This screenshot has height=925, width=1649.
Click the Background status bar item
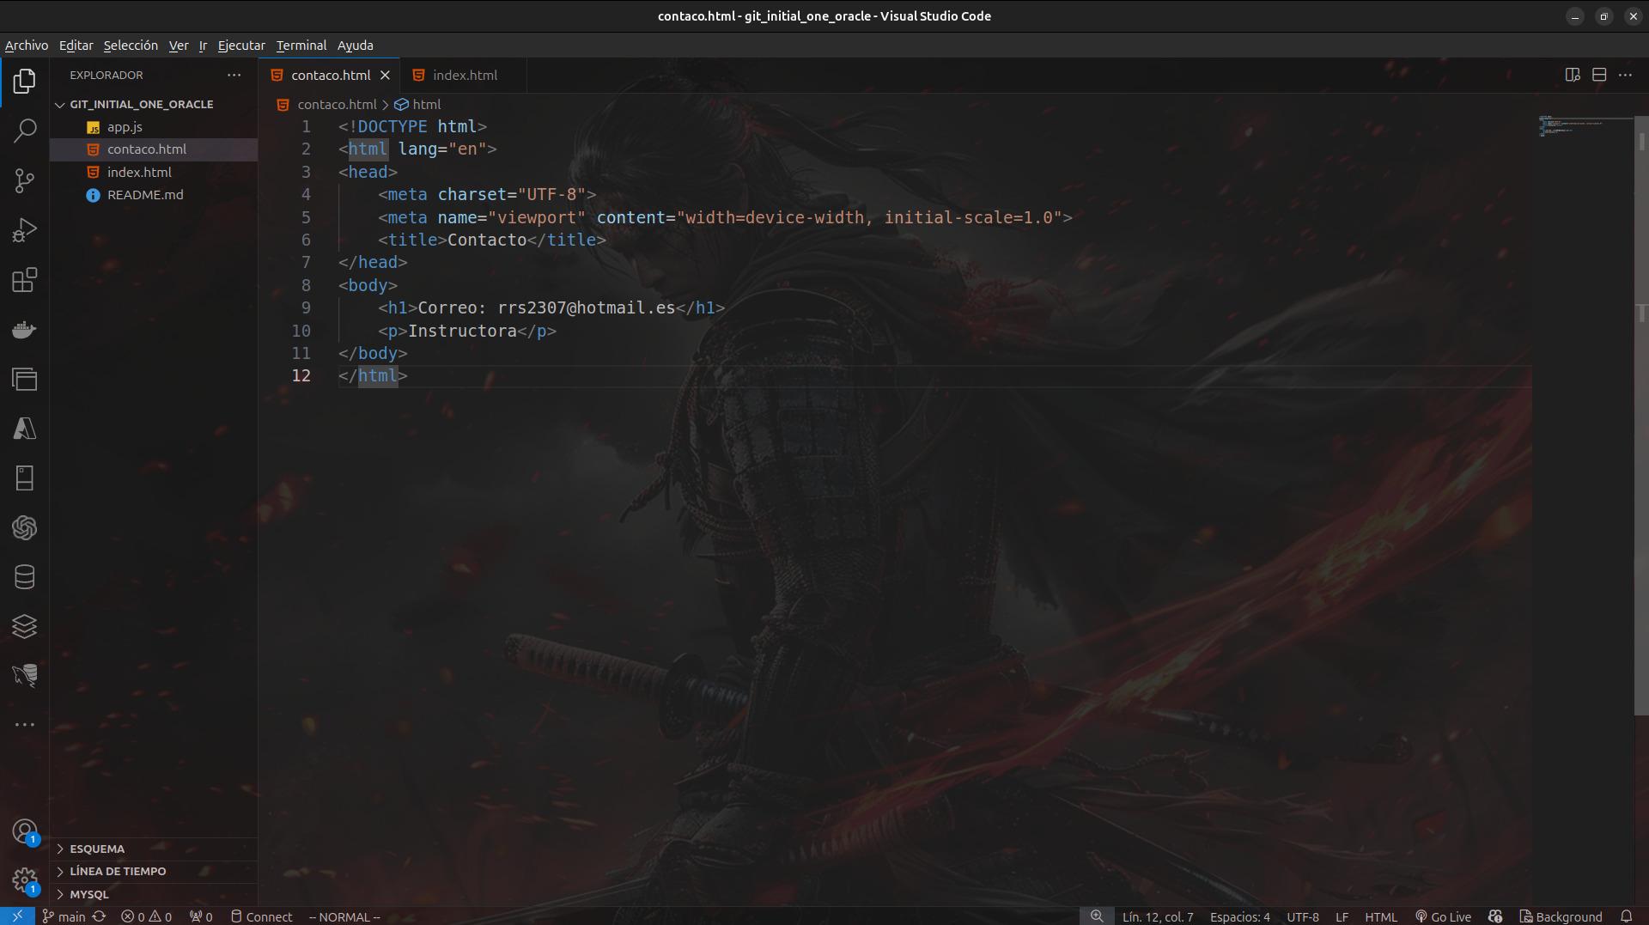(x=1561, y=916)
